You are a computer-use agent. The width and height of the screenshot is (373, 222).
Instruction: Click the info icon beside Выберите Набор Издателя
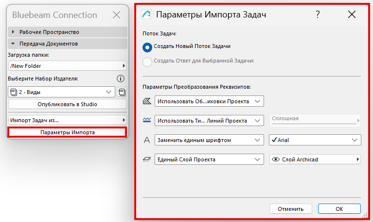[121, 79]
